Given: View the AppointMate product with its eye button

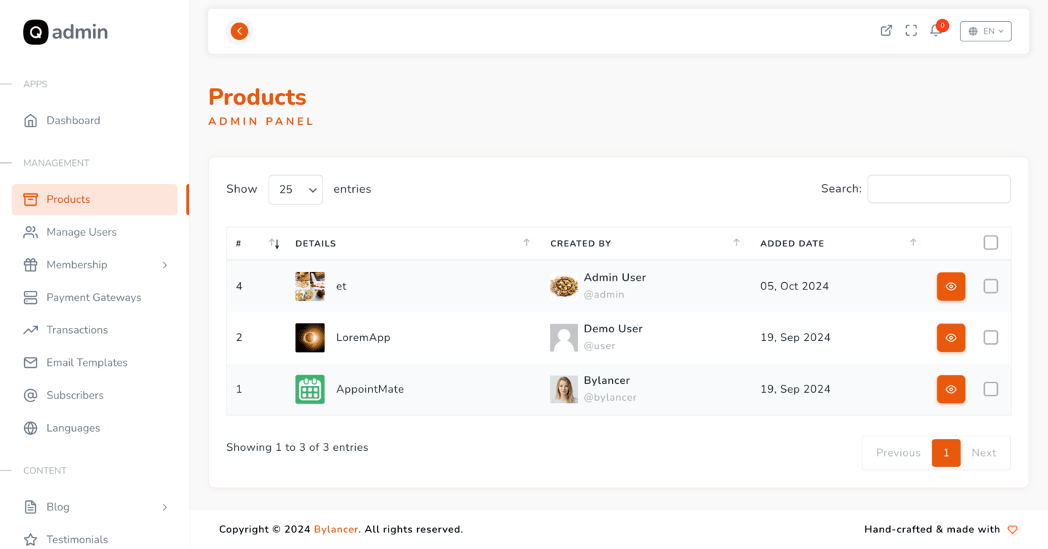Looking at the screenshot, I should tap(950, 389).
